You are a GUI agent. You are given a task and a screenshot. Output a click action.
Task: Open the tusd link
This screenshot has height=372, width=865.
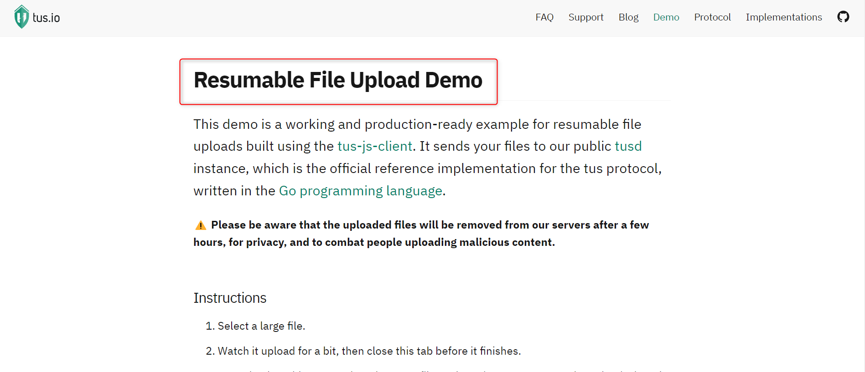628,146
